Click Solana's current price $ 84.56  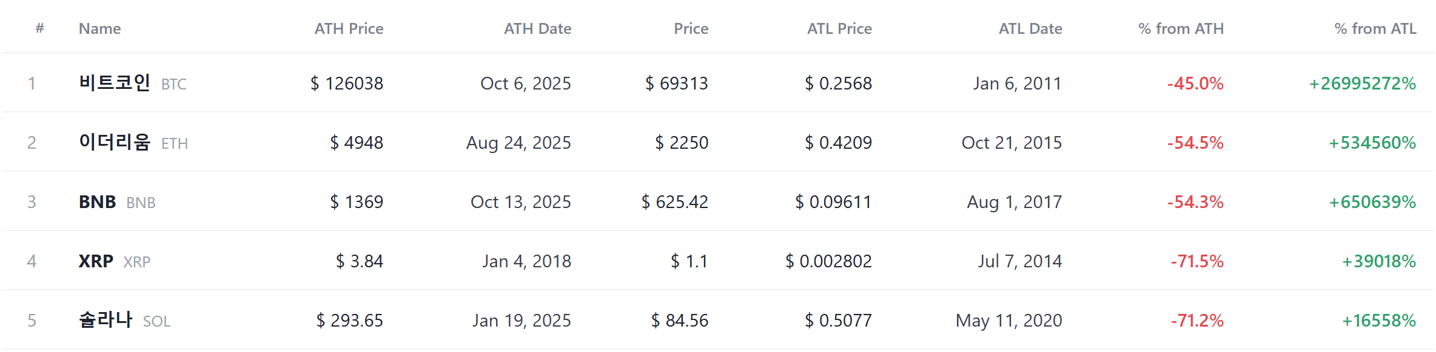point(680,320)
